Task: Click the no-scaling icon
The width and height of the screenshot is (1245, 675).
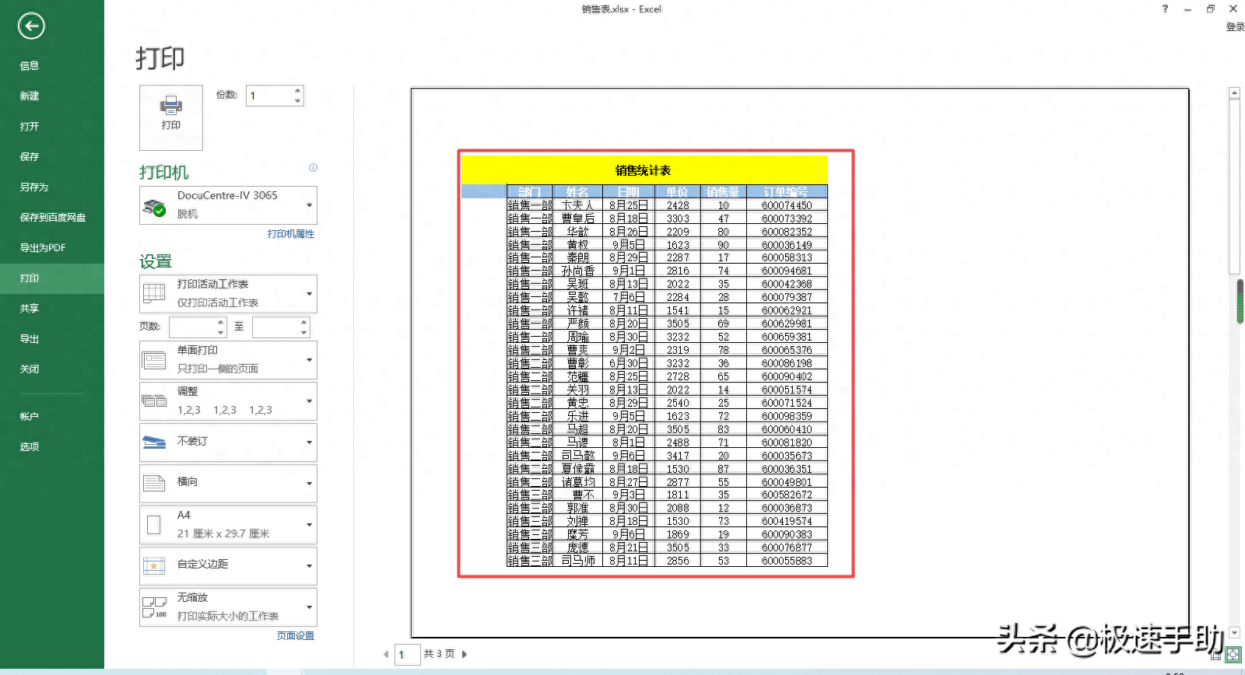Action: coord(154,607)
